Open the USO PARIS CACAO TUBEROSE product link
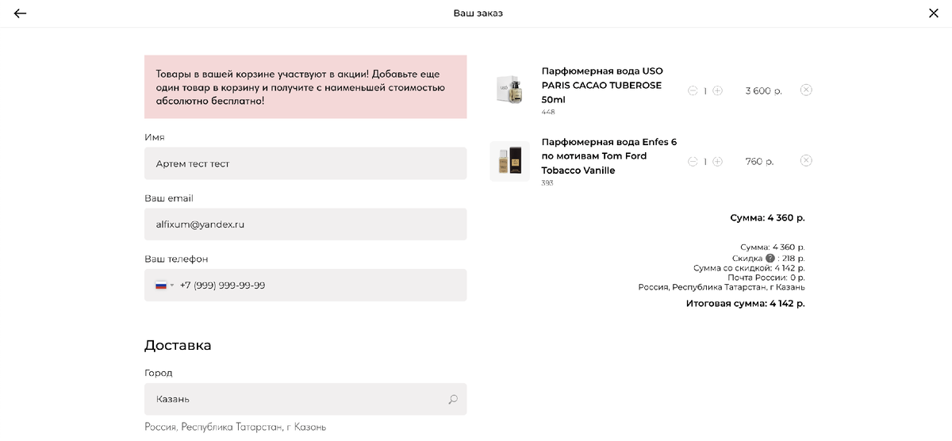 pyautogui.click(x=601, y=85)
